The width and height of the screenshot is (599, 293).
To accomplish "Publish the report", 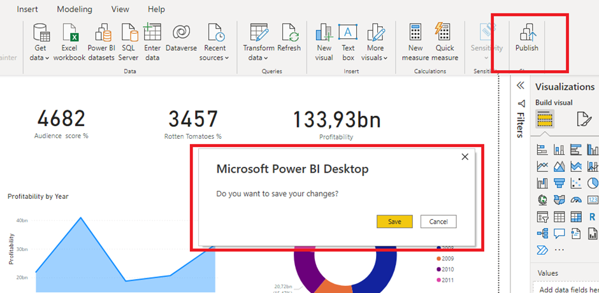I will point(527,38).
